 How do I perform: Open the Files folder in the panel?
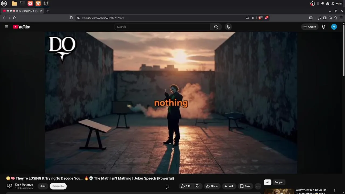coord(14,4)
